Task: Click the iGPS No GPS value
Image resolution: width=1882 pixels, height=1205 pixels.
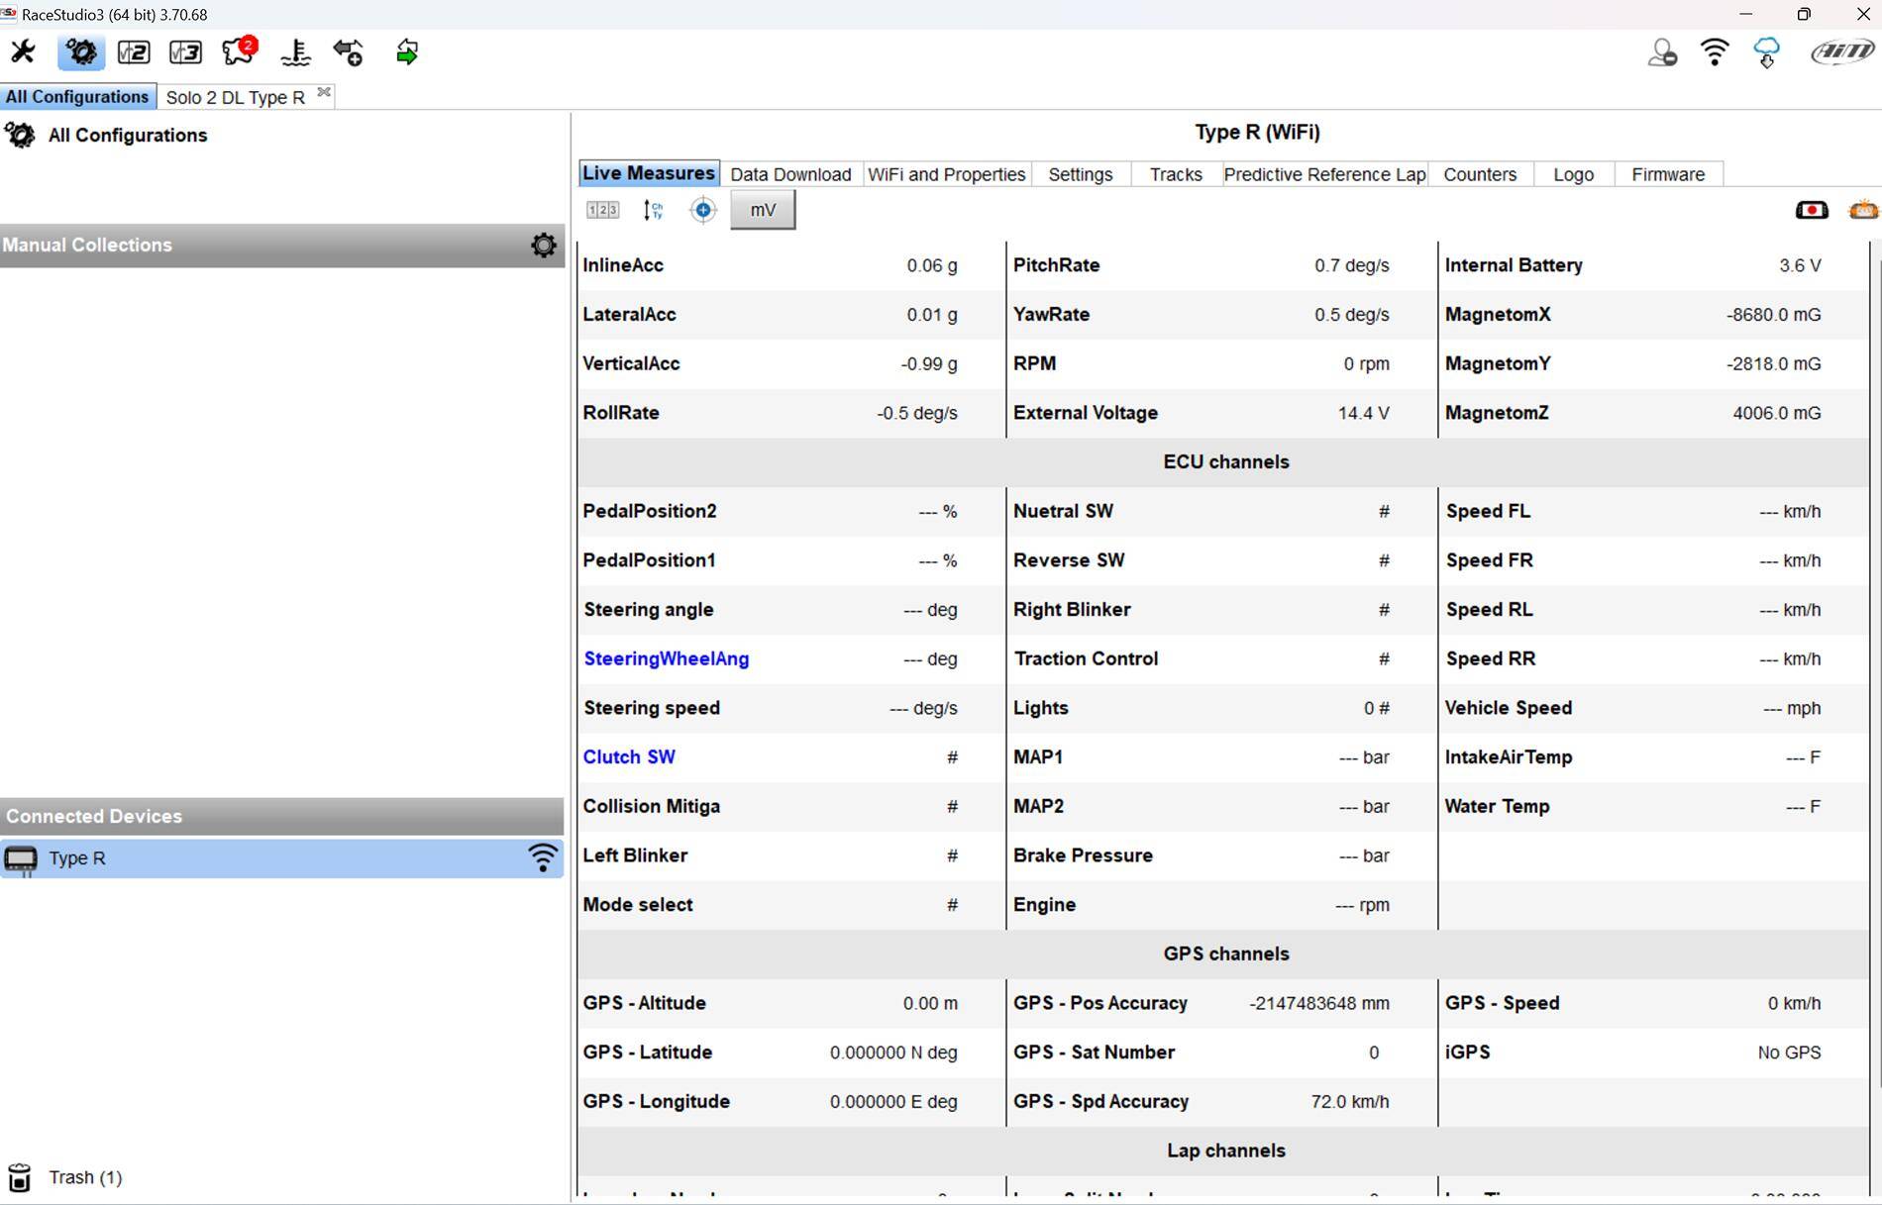Action: pos(1789,1053)
